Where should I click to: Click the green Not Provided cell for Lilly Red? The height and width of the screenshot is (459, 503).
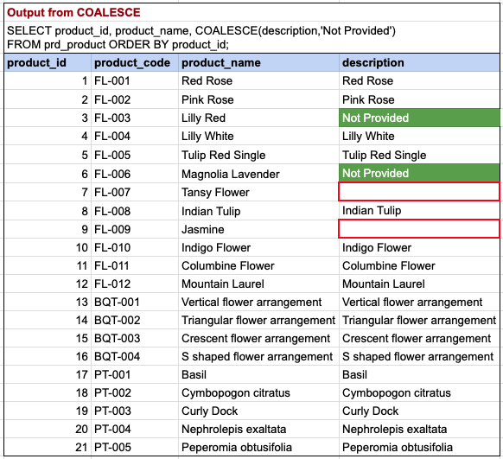point(419,118)
